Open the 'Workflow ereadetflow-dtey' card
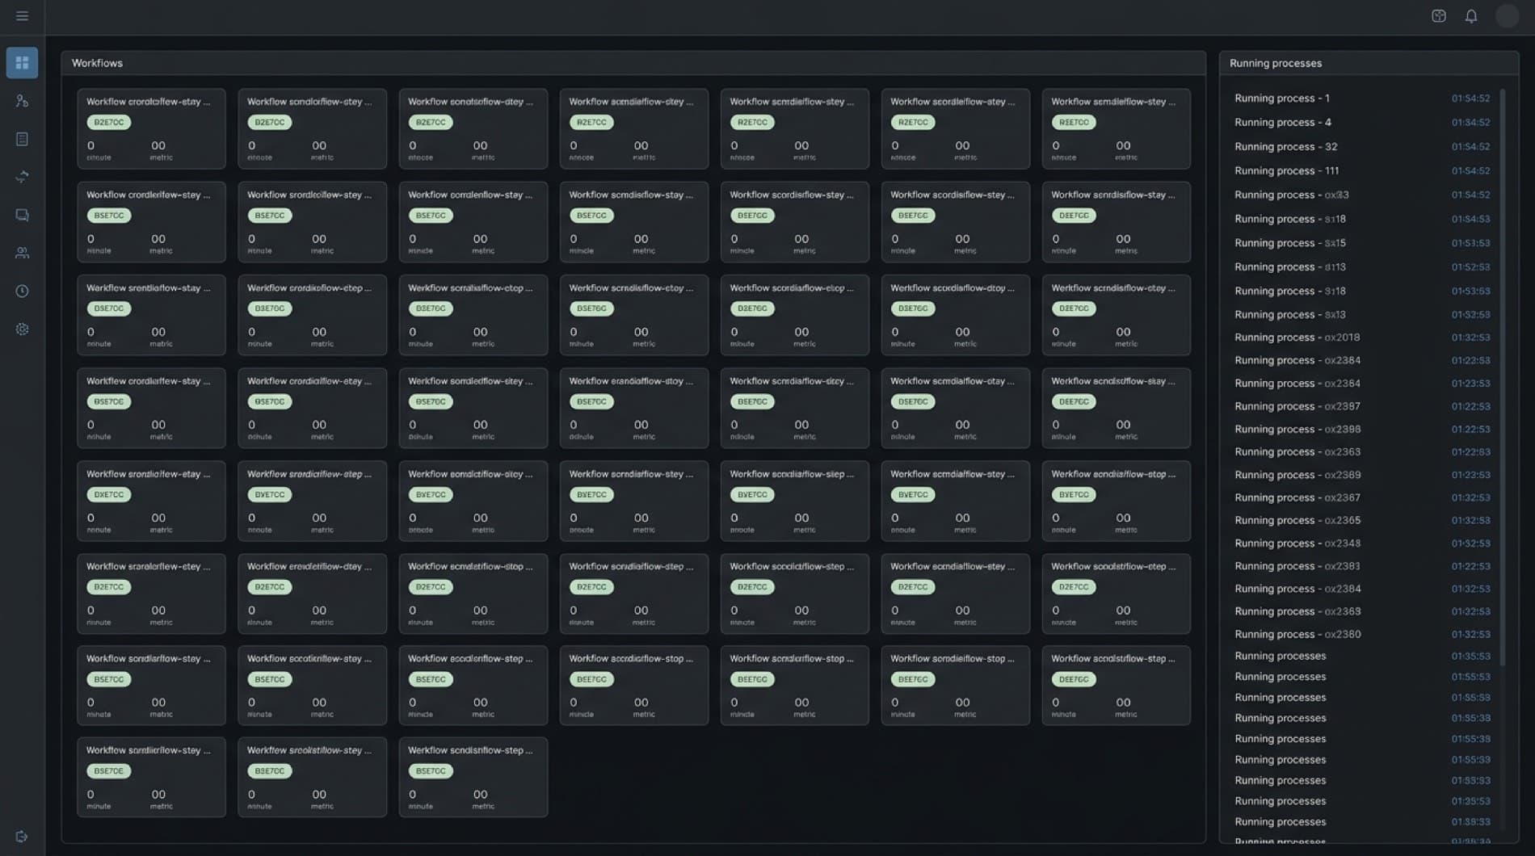 (x=312, y=594)
